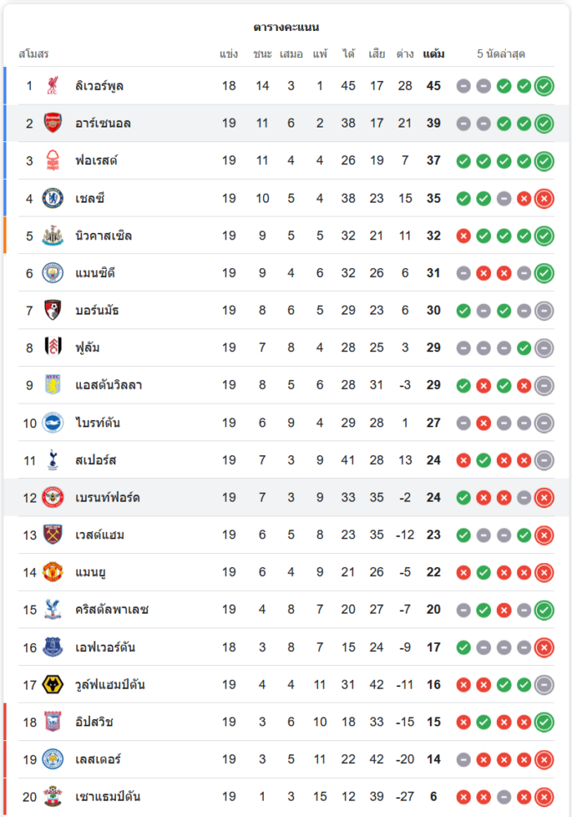This screenshot has height=817, width=572.
Task: Click the Newcastle club crest
Action: (52, 235)
